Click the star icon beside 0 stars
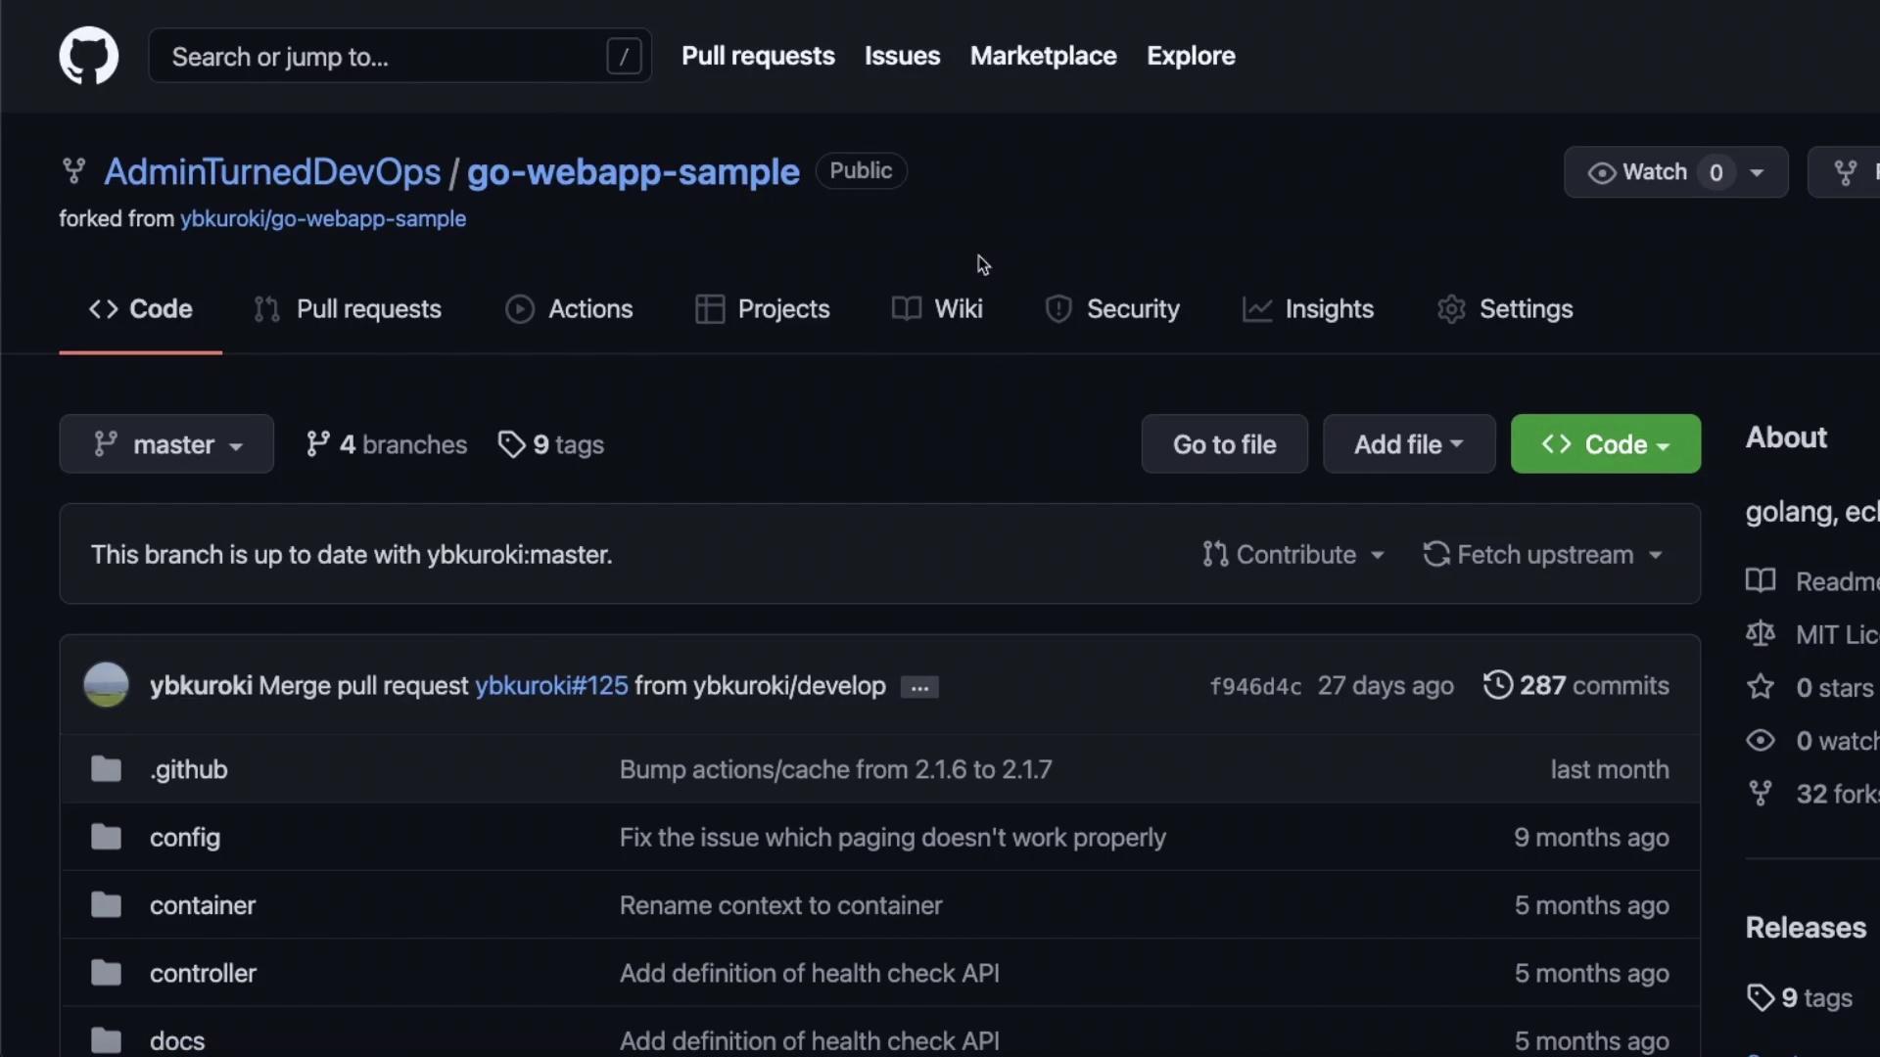Viewport: 1880px width, 1057px height. click(x=1760, y=687)
